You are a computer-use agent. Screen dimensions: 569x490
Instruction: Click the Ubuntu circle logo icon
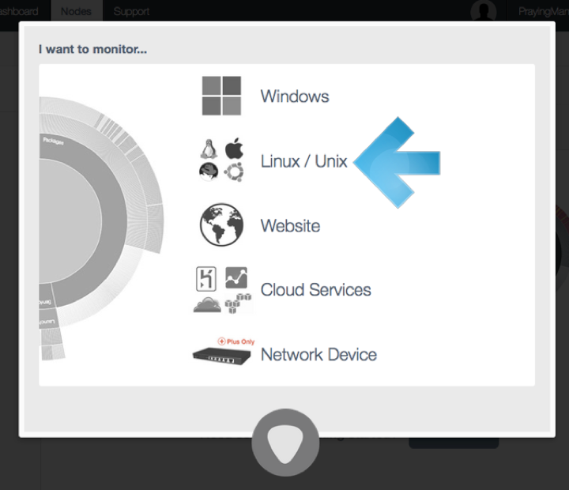click(x=234, y=171)
